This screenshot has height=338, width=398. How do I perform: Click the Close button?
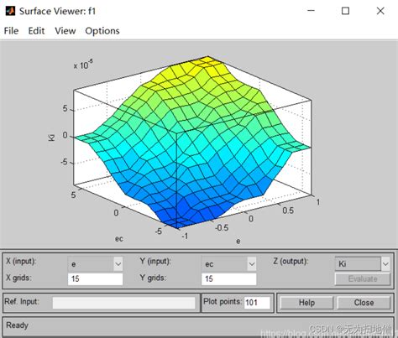tap(364, 303)
